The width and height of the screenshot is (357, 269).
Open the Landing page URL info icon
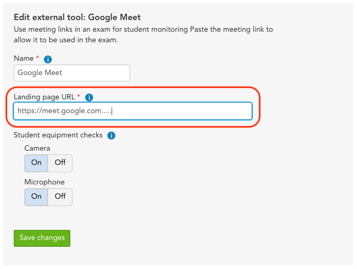tap(89, 97)
